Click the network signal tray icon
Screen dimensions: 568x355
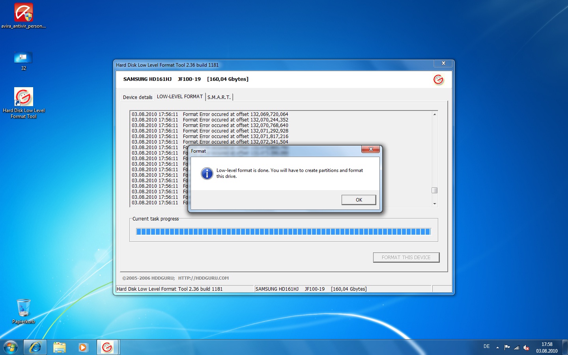click(x=517, y=348)
